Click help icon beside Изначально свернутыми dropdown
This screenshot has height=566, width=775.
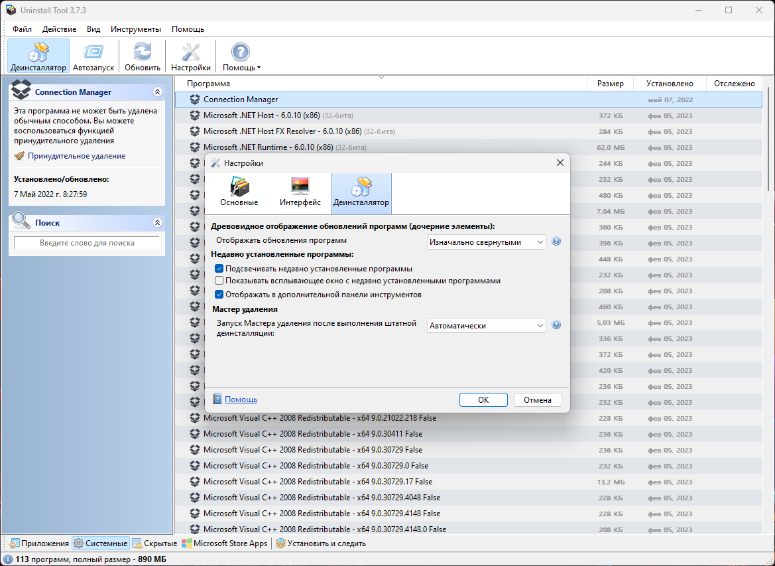pyautogui.click(x=556, y=242)
